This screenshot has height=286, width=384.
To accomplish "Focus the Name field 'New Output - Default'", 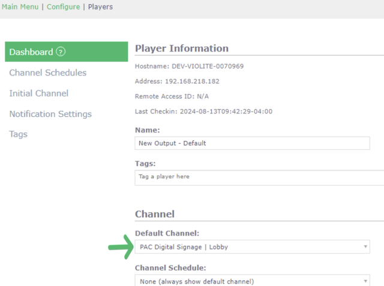I will 252,143.
